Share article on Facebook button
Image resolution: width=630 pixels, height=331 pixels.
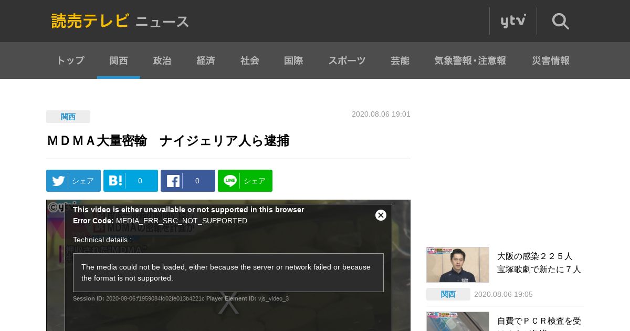click(188, 181)
